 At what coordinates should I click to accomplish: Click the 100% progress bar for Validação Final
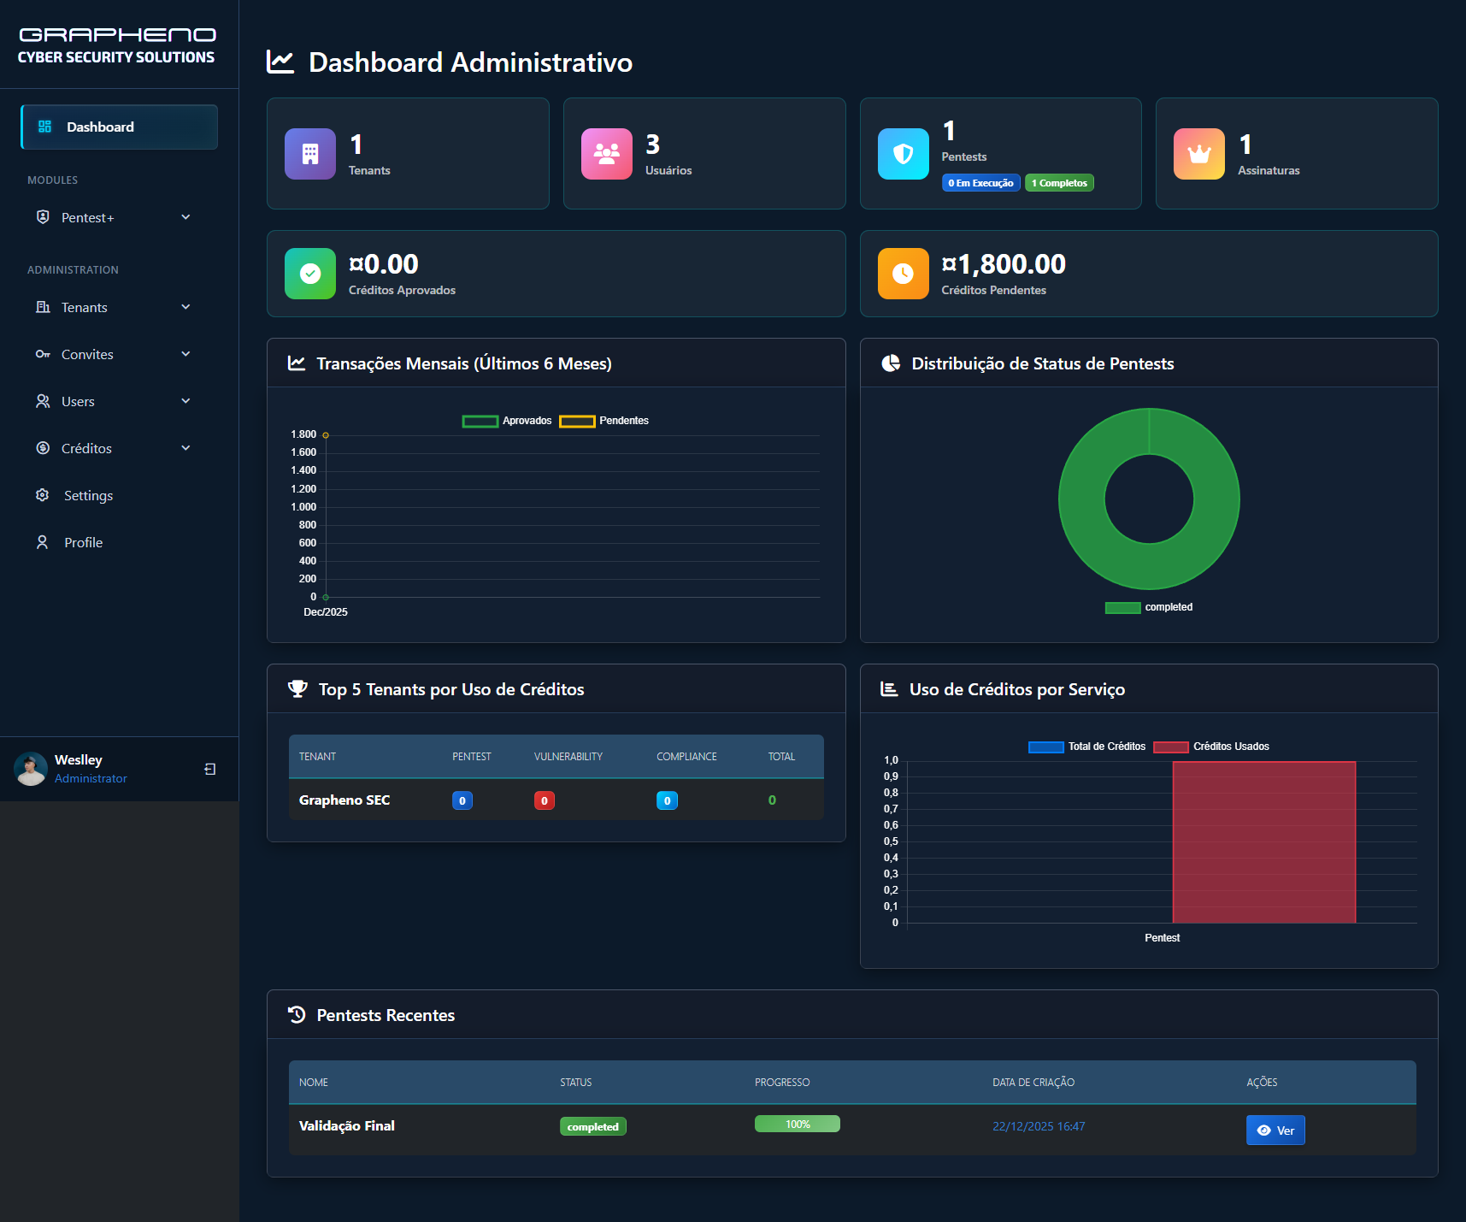coord(797,1123)
